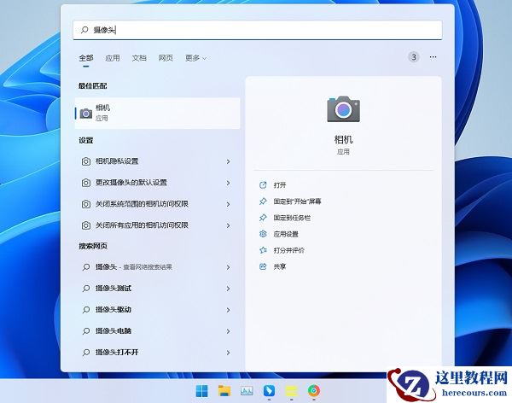Screen dimensions: 512x403
Task: Choose 固定到任务栏 action
Action: click(x=292, y=218)
